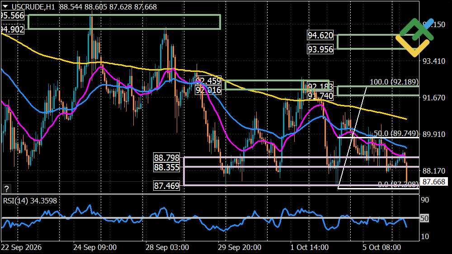Select the 88.798 support level label
The width and height of the screenshot is (452, 254).
click(x=167, y=158)
